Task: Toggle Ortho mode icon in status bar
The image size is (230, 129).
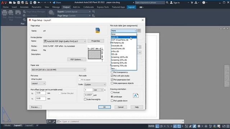Action: [157, 126]
